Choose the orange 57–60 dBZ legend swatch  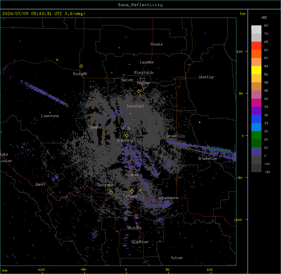point(256,54)
